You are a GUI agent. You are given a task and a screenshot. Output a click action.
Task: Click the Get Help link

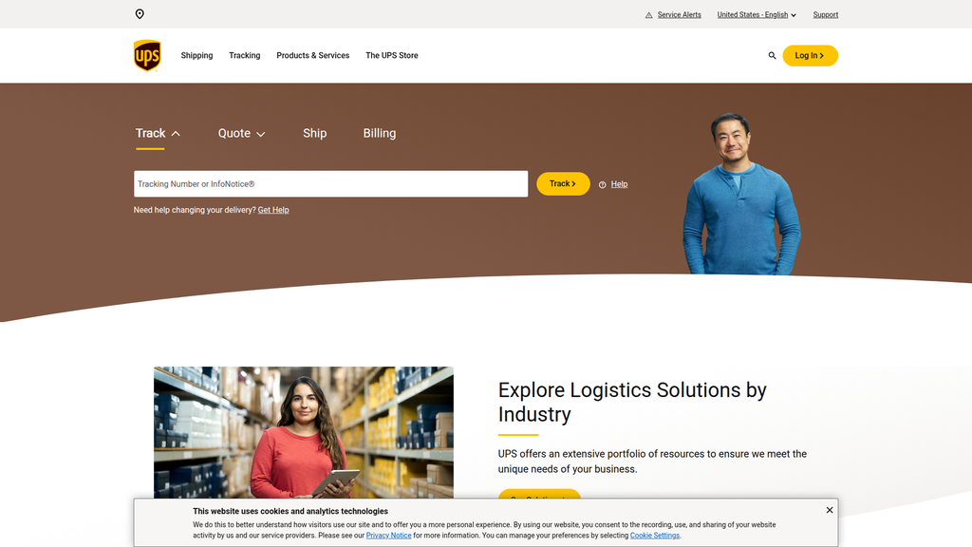pyautogui.click(x=273, y=210)
